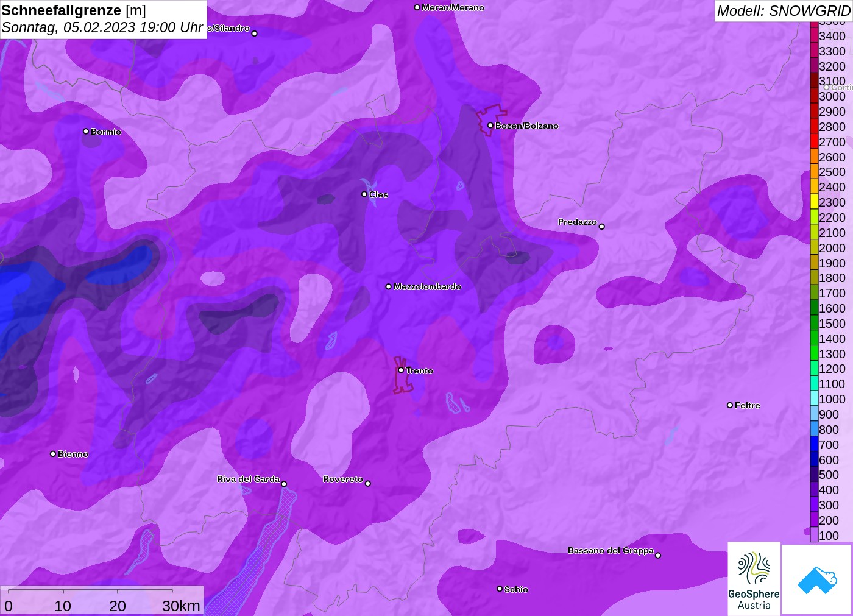The width and height of the screenshot is (853, 616).
Task: Click the Predazzo town marker
Action: pyautogui.click(x=602, y=227)
